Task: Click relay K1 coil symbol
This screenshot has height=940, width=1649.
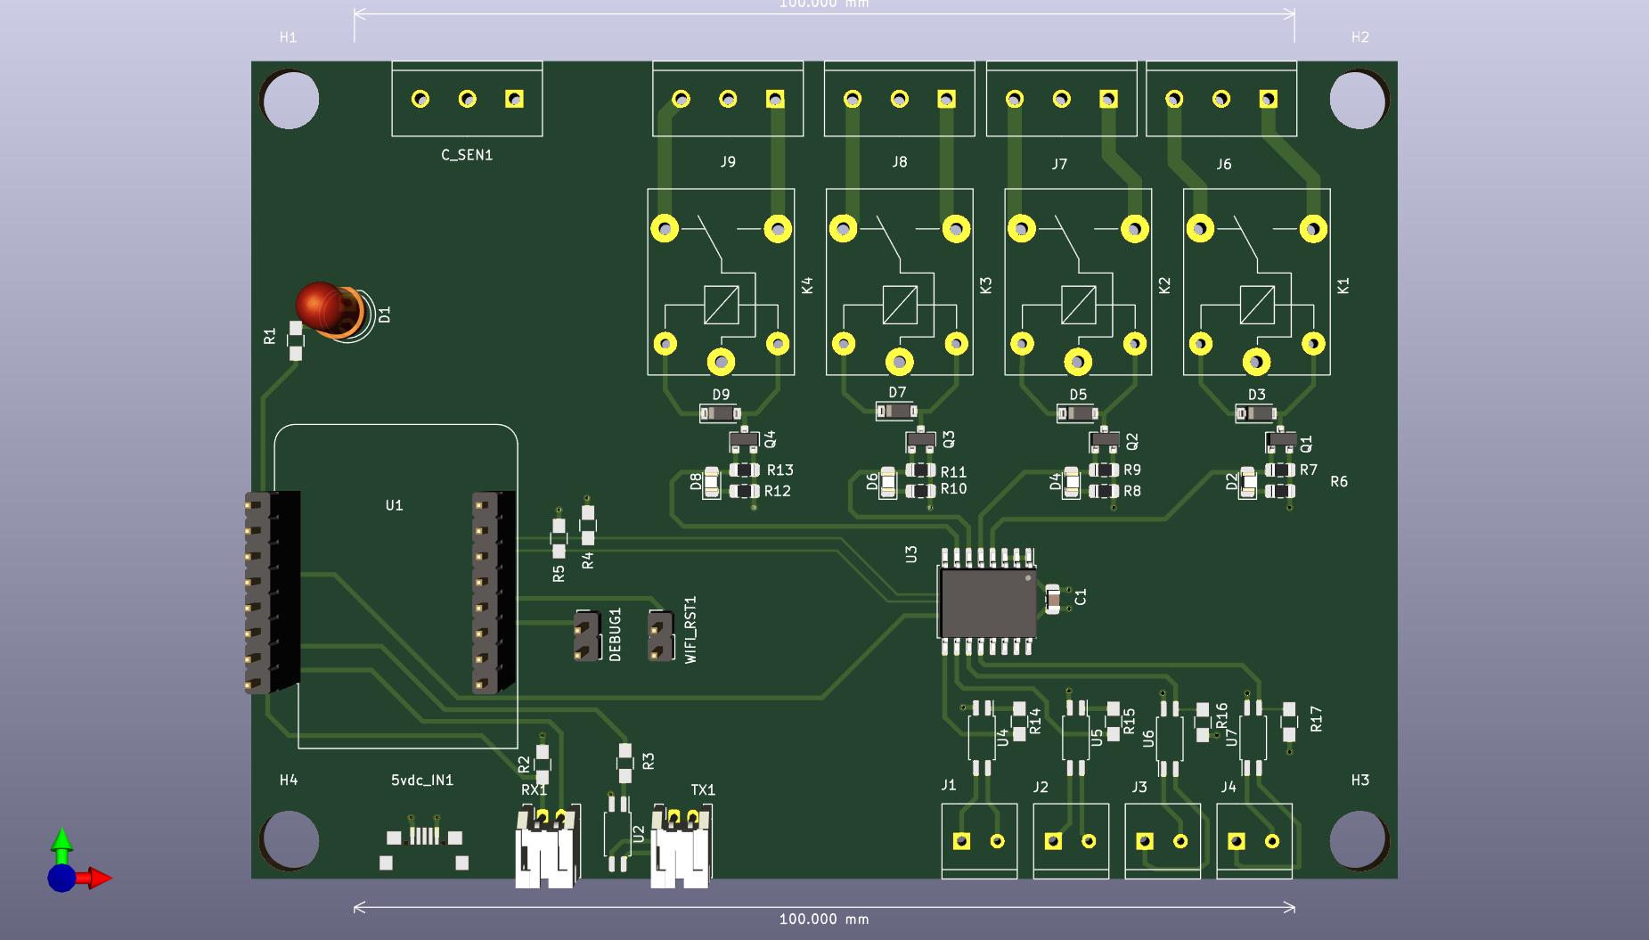Action: [x=1256, y=304]
